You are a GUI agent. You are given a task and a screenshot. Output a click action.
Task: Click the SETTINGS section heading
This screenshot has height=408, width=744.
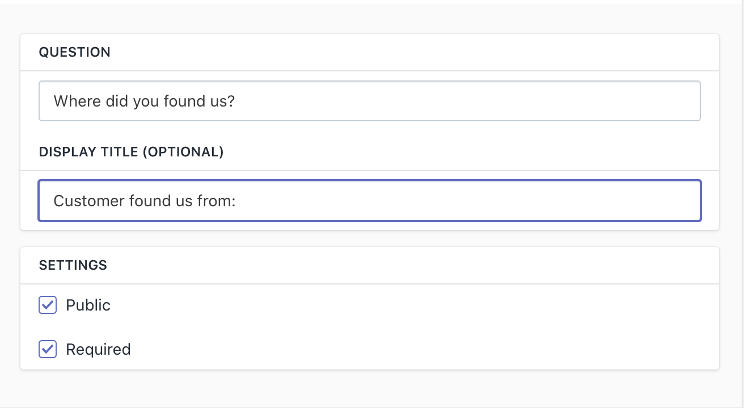[x=73, y=265]
